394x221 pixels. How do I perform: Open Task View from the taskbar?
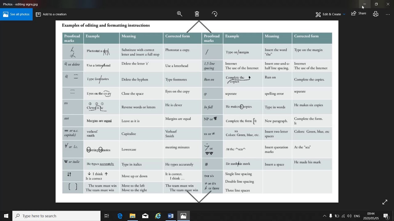pos(107,216)
